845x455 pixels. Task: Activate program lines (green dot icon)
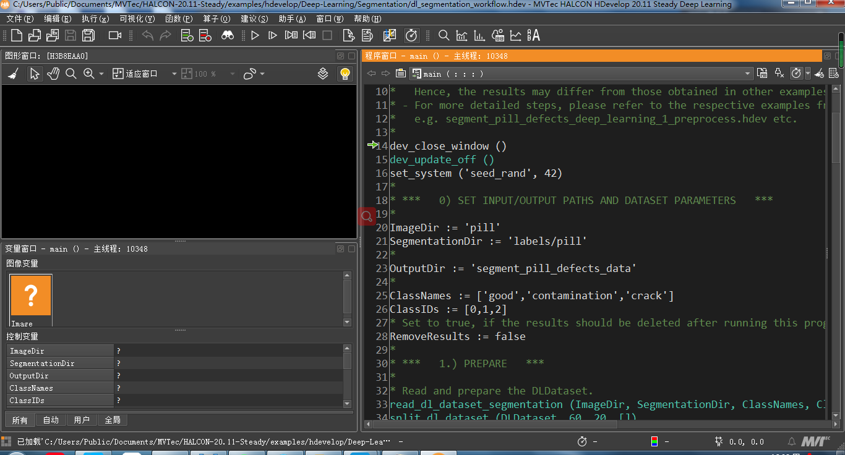187,35
